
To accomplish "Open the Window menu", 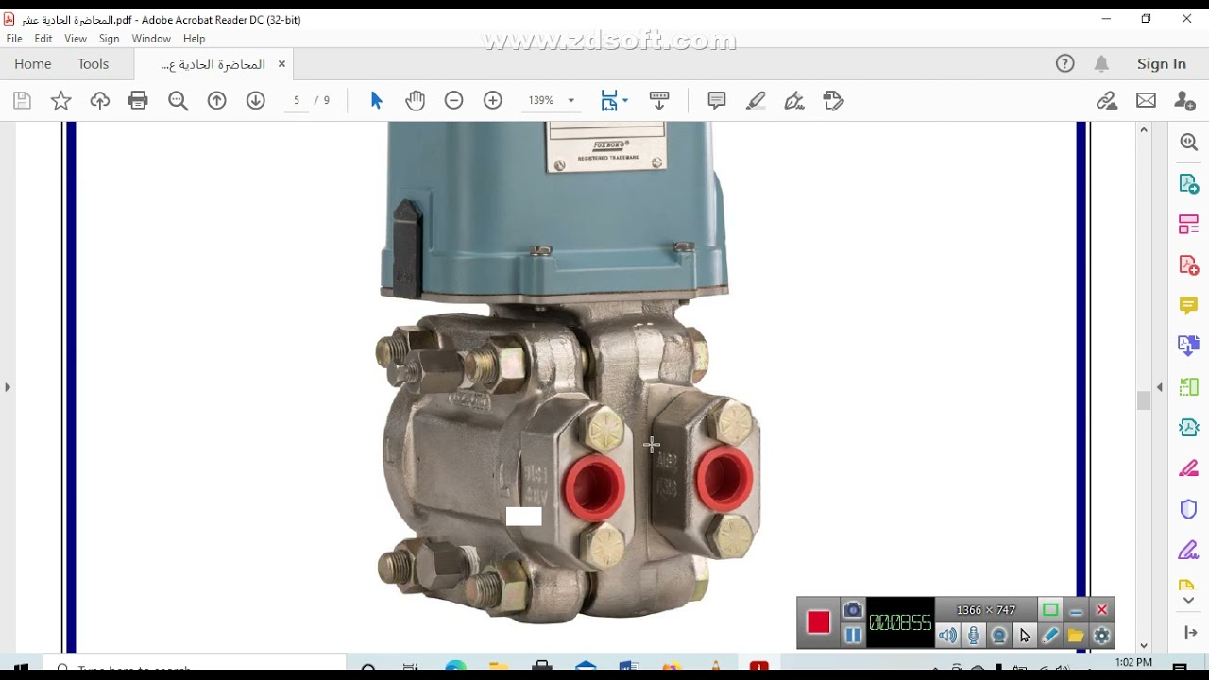I will coord(151,39).
